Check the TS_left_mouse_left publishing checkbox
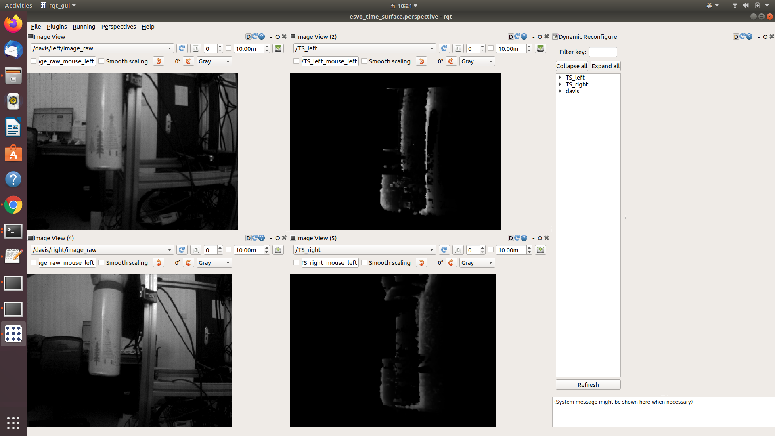775x436 pixels. coord(296,61)
